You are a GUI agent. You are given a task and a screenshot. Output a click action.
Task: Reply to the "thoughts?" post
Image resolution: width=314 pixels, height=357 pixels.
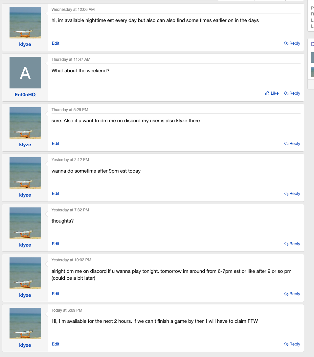pos(292,244)
